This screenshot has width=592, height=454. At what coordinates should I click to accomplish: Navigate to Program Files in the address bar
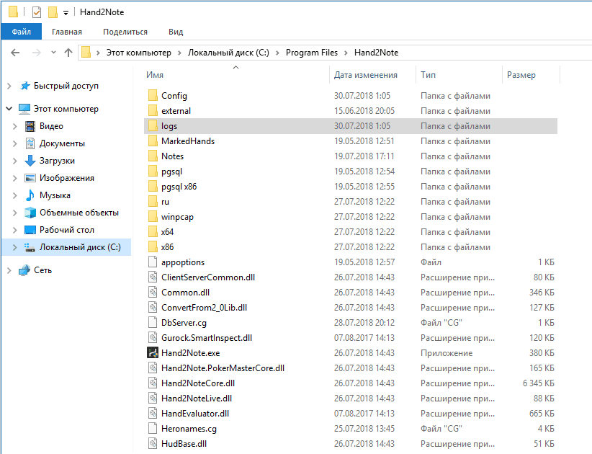(x=311, y=53)
